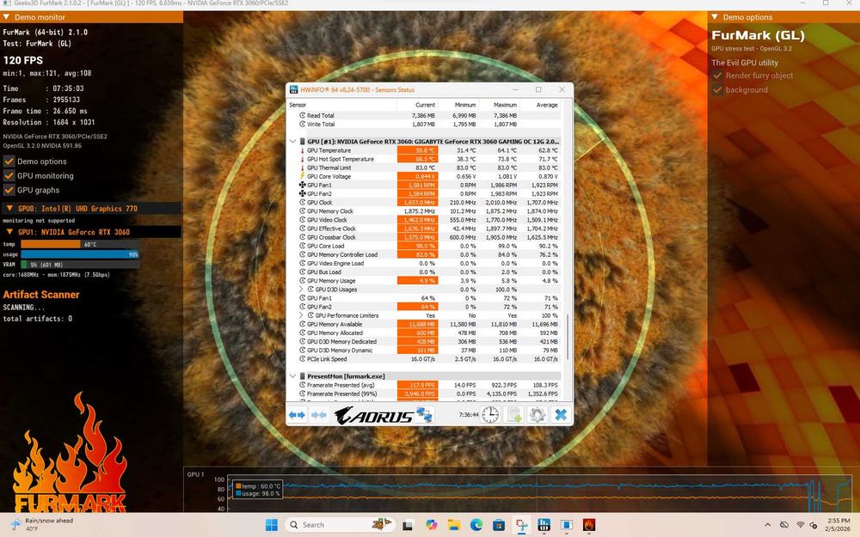
Task: Click the lightning icon beside GPU Core Voltage
Action: (302, 176)
